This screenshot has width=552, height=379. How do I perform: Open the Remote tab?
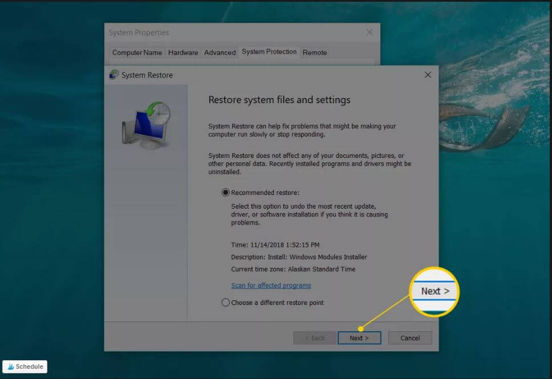[x=315, y=52]
